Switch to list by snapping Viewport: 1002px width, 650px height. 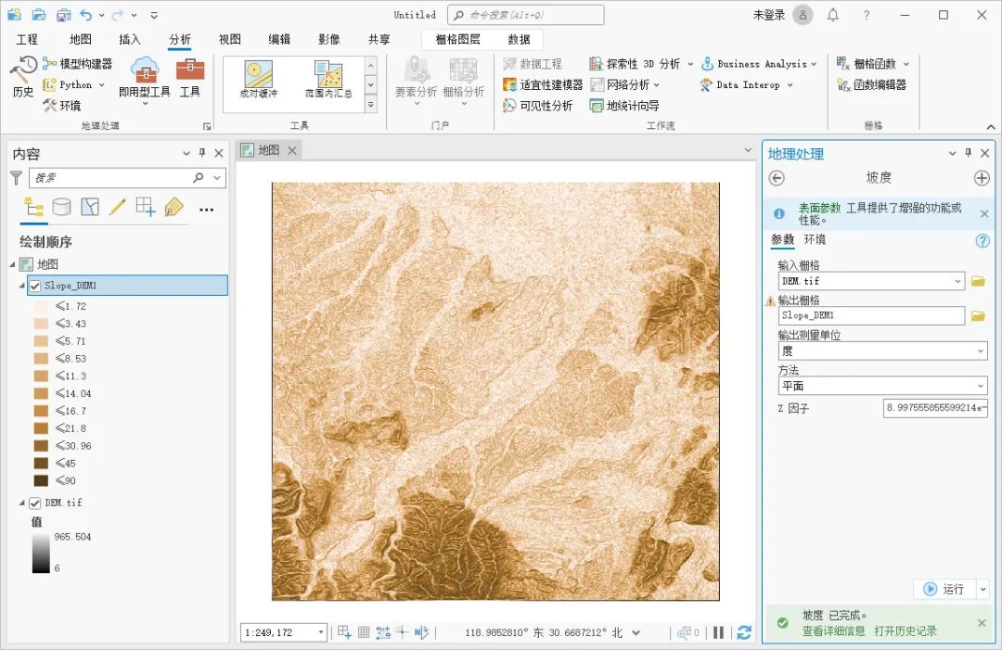(145, 207)
